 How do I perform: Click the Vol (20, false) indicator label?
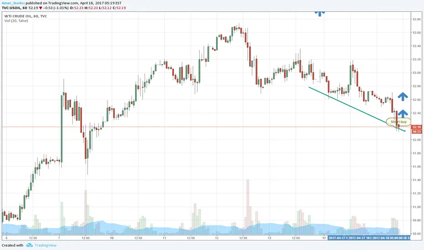click(x=16, y=21)
